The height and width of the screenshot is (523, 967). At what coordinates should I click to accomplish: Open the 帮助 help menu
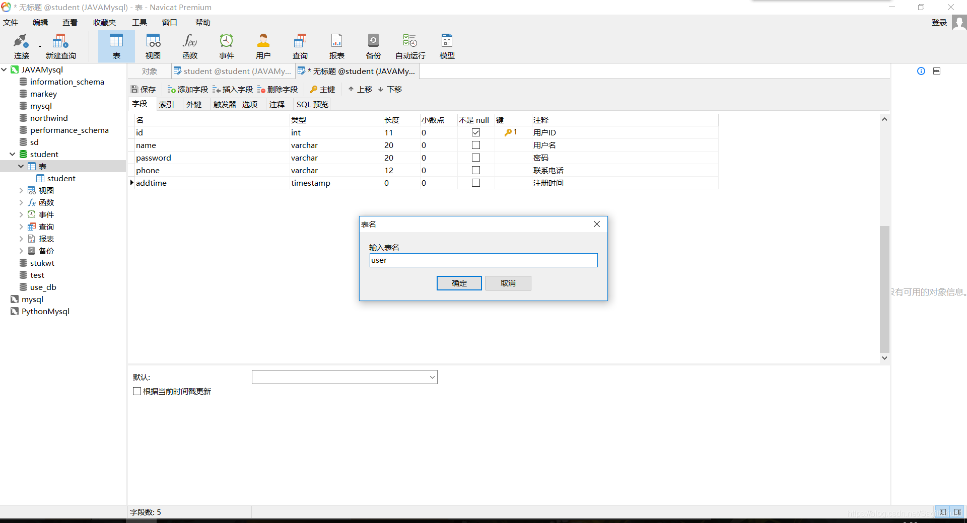click(x=203, y=22)
